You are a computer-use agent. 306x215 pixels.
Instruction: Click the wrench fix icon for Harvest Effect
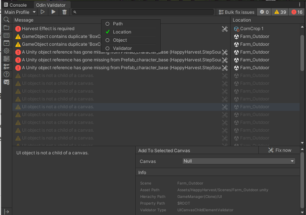[x=225, y=29]
